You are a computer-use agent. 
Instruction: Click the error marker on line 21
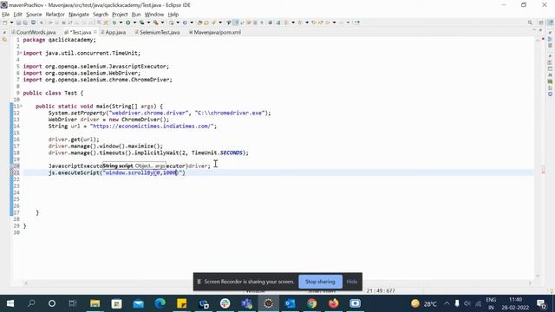(11, 172)
